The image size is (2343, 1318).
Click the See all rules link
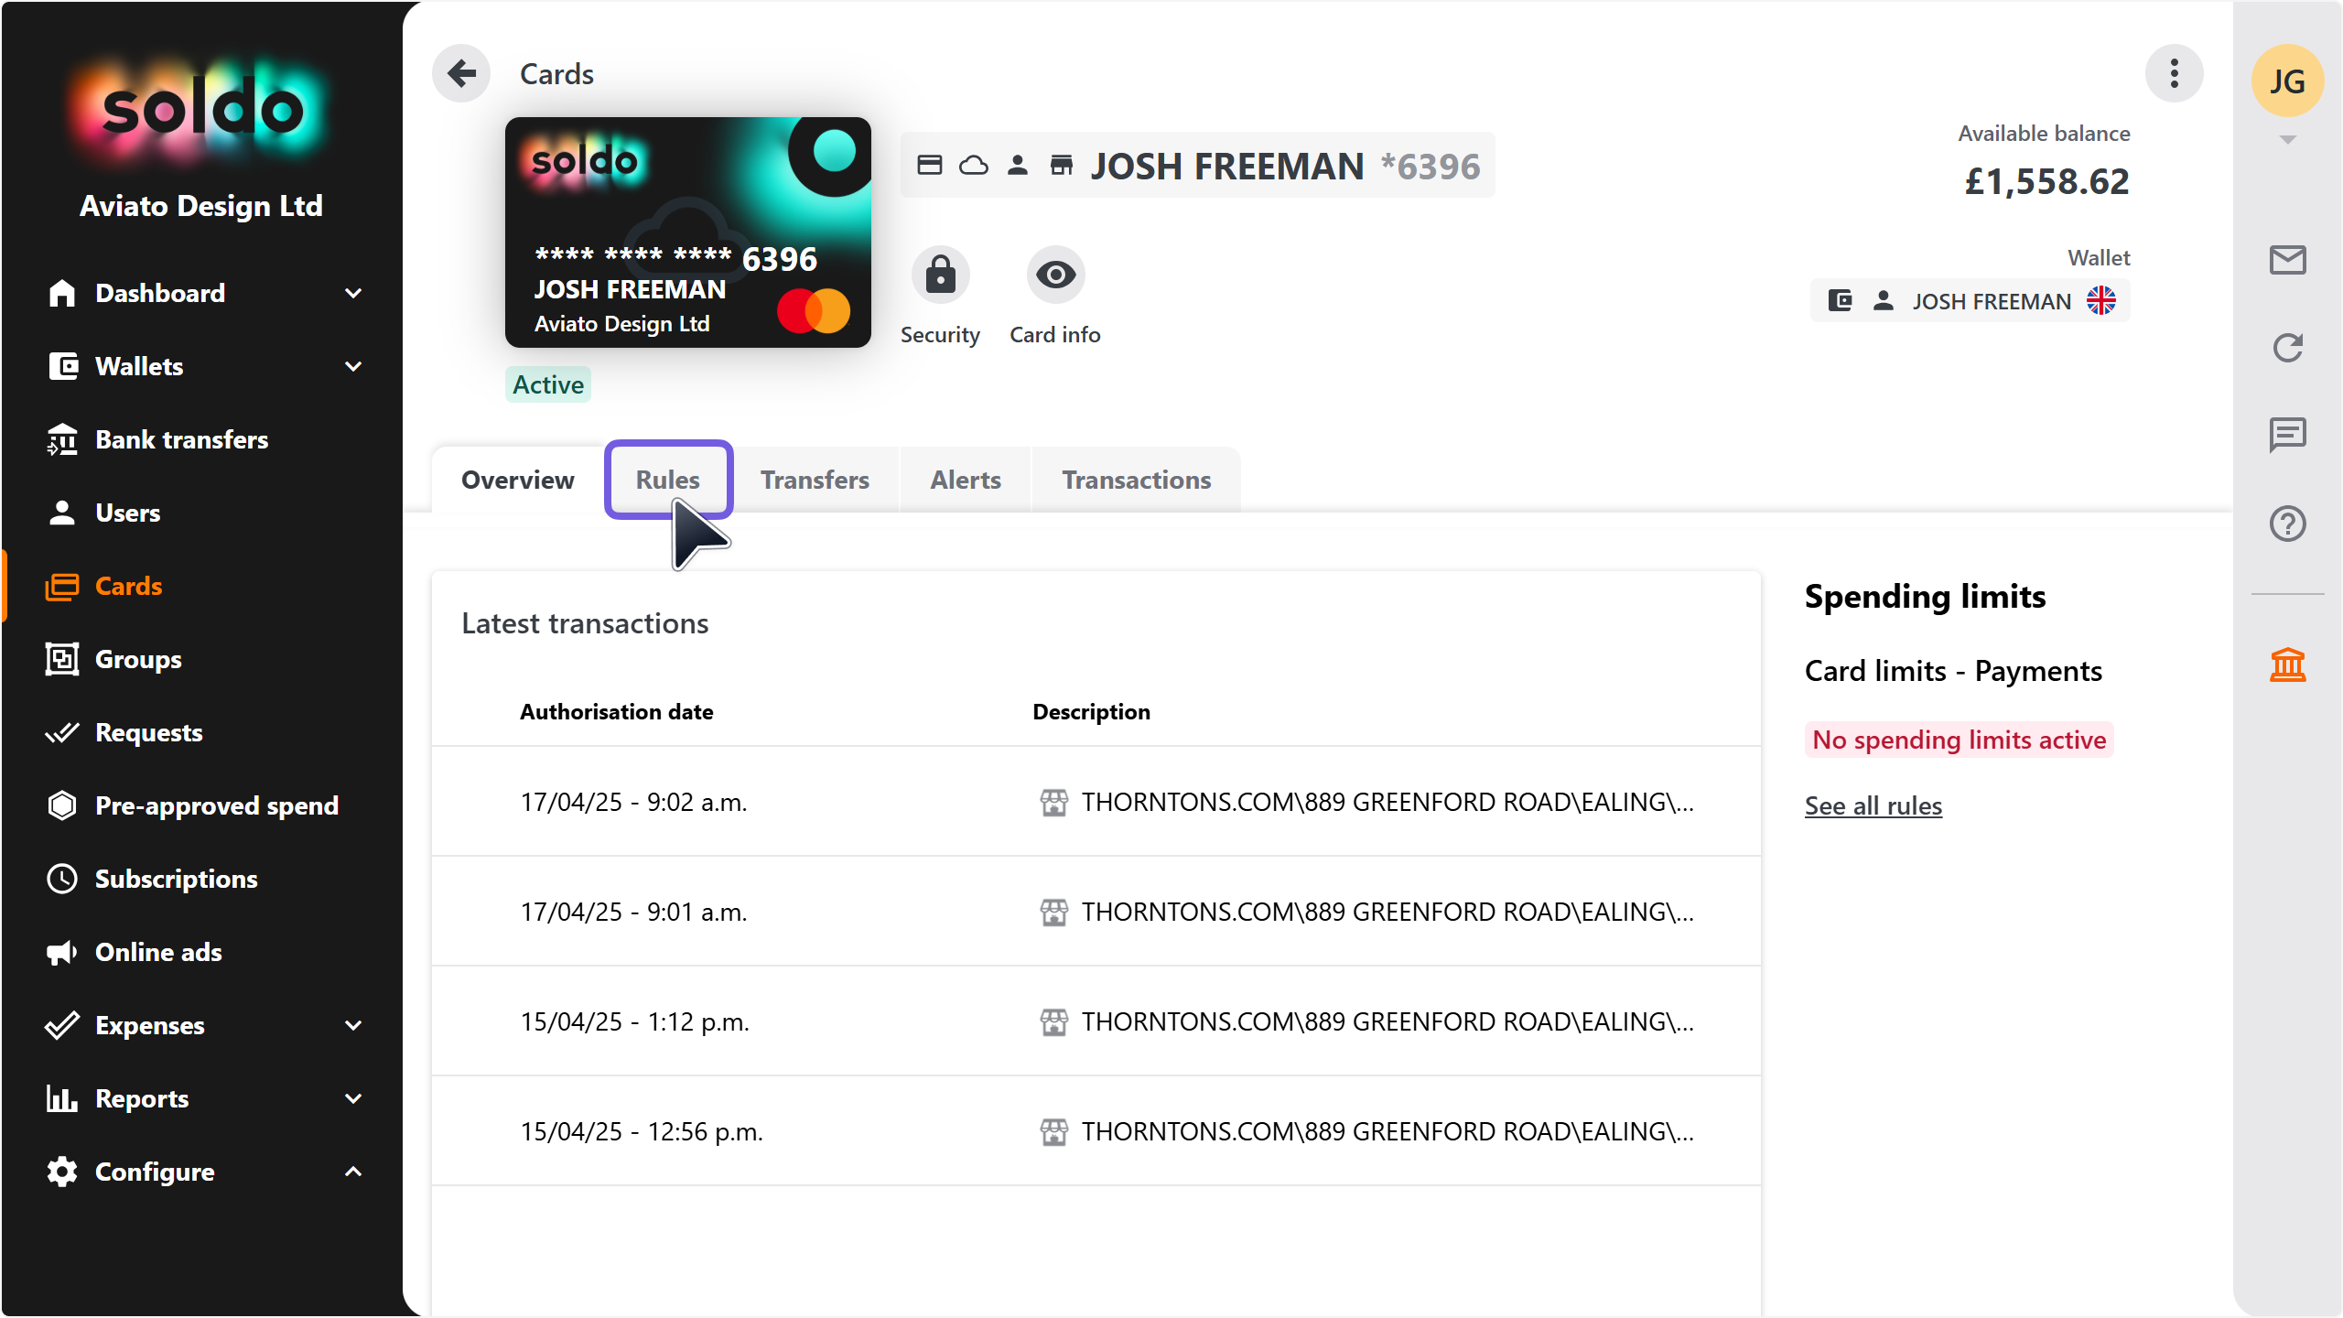click(1873, 805)
